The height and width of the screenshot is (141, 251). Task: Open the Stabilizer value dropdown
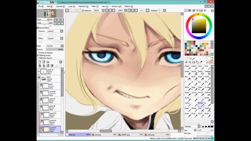click(x=165, y=11)
